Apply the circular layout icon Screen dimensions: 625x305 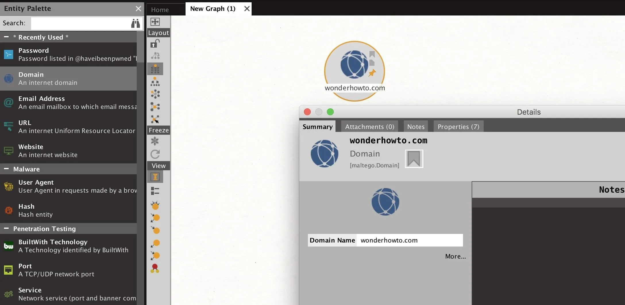point(155,94)
